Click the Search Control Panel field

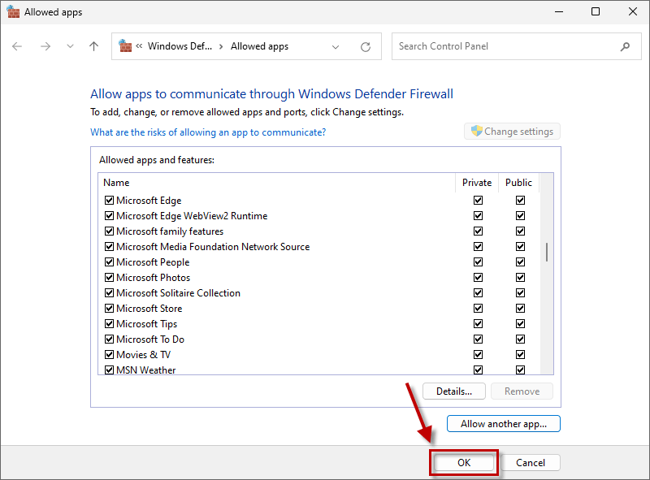coord(516,46)
